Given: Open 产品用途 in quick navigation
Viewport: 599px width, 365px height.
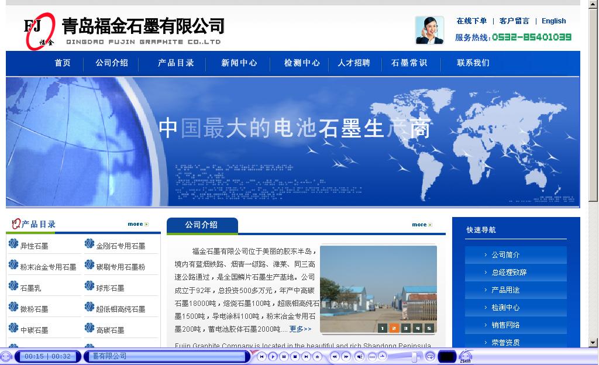Looking at the screenshot, I should click(516, 290).
